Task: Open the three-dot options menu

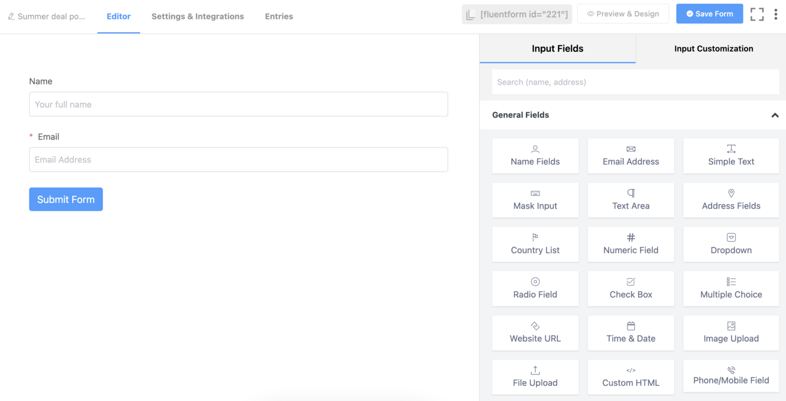Action: point(777,14)
